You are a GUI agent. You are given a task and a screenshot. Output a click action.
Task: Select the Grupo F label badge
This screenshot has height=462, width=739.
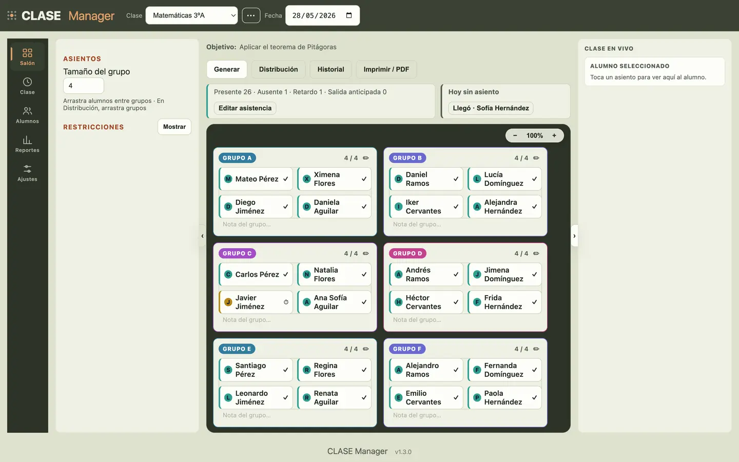coord(407,349)
